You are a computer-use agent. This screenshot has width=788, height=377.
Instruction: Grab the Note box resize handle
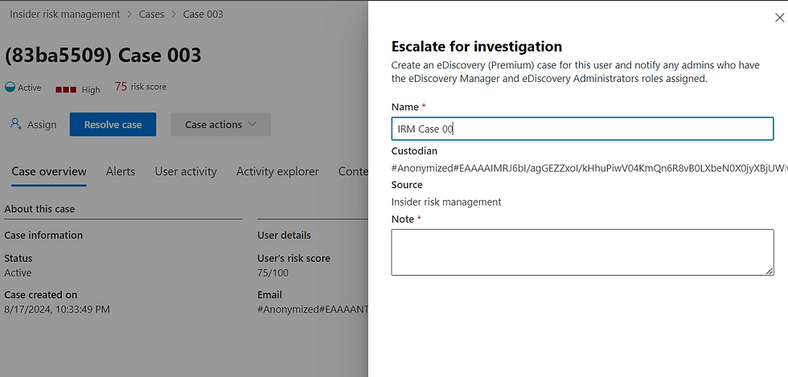click(x=770, y=271)
